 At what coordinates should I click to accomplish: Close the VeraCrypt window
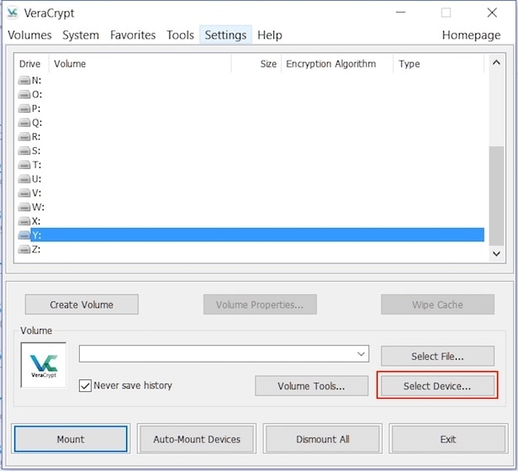[492, 13]
